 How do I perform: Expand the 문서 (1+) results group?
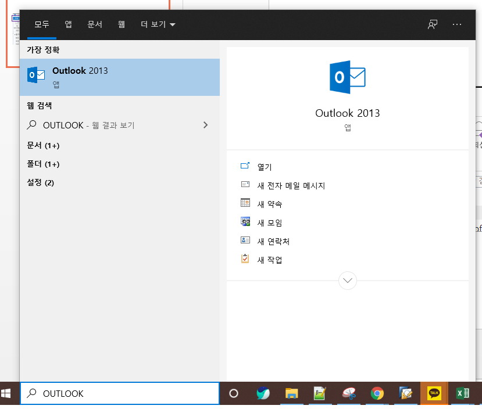pos(43,145)
